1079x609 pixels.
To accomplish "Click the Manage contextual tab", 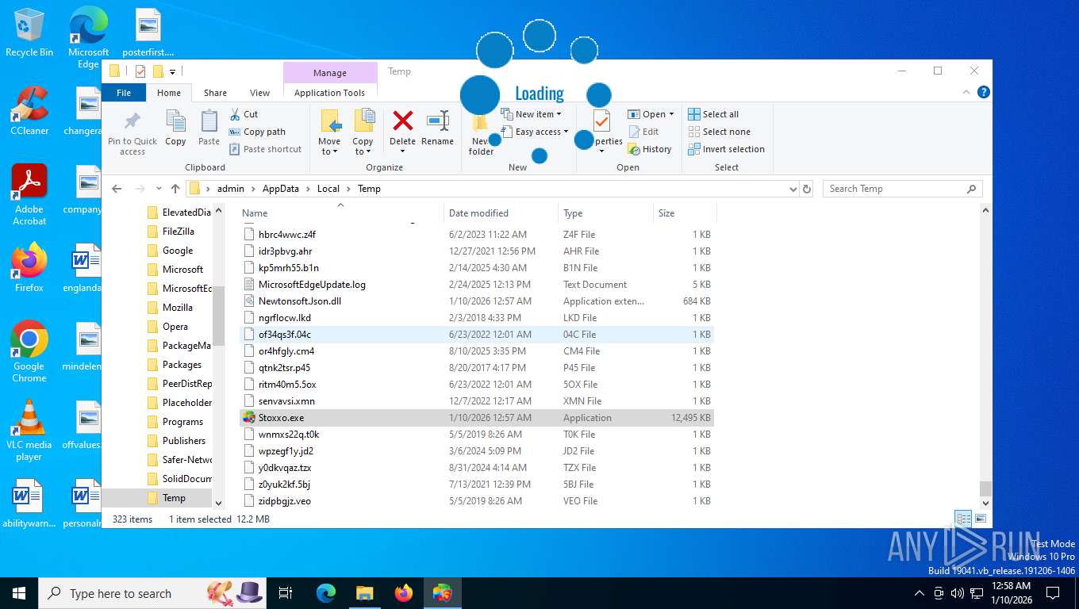I will click(330, 73).
